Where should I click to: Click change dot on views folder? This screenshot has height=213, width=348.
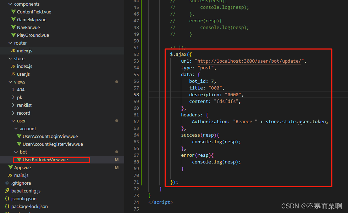pos(116,82)
